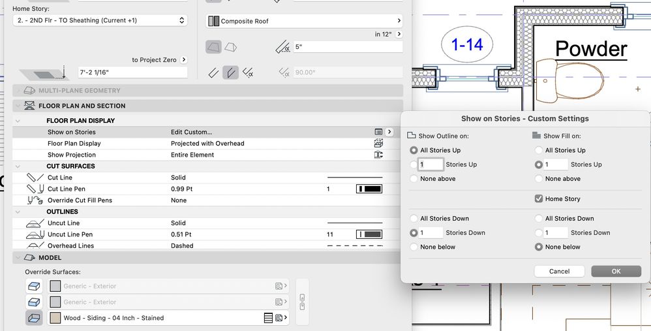Click the outline Stories Up number field
This screenshot has width=651, height=331.
431,165
